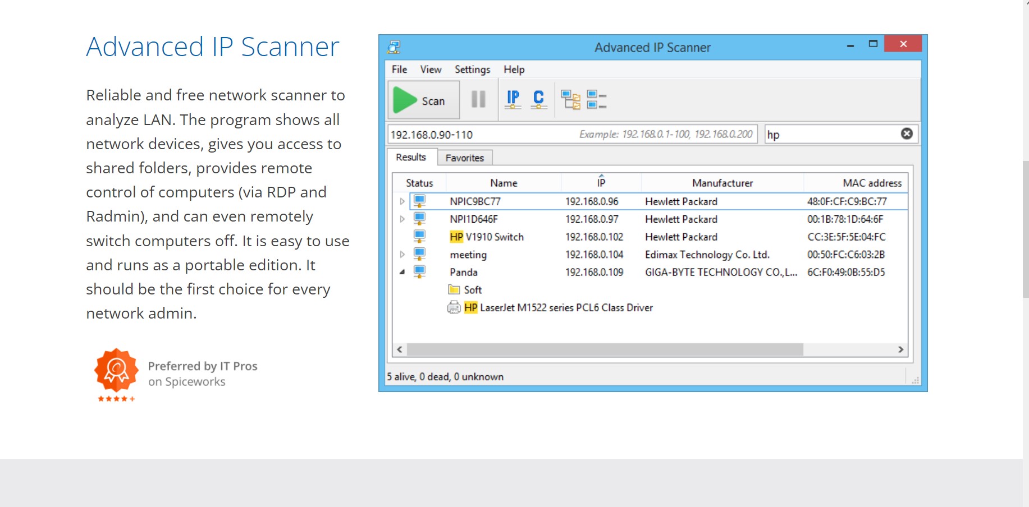Viewport: 1029px width, 507px height.
Task: Click the Advanced IP Scanner title bar app icon
Action: click(x=394, y=47)
